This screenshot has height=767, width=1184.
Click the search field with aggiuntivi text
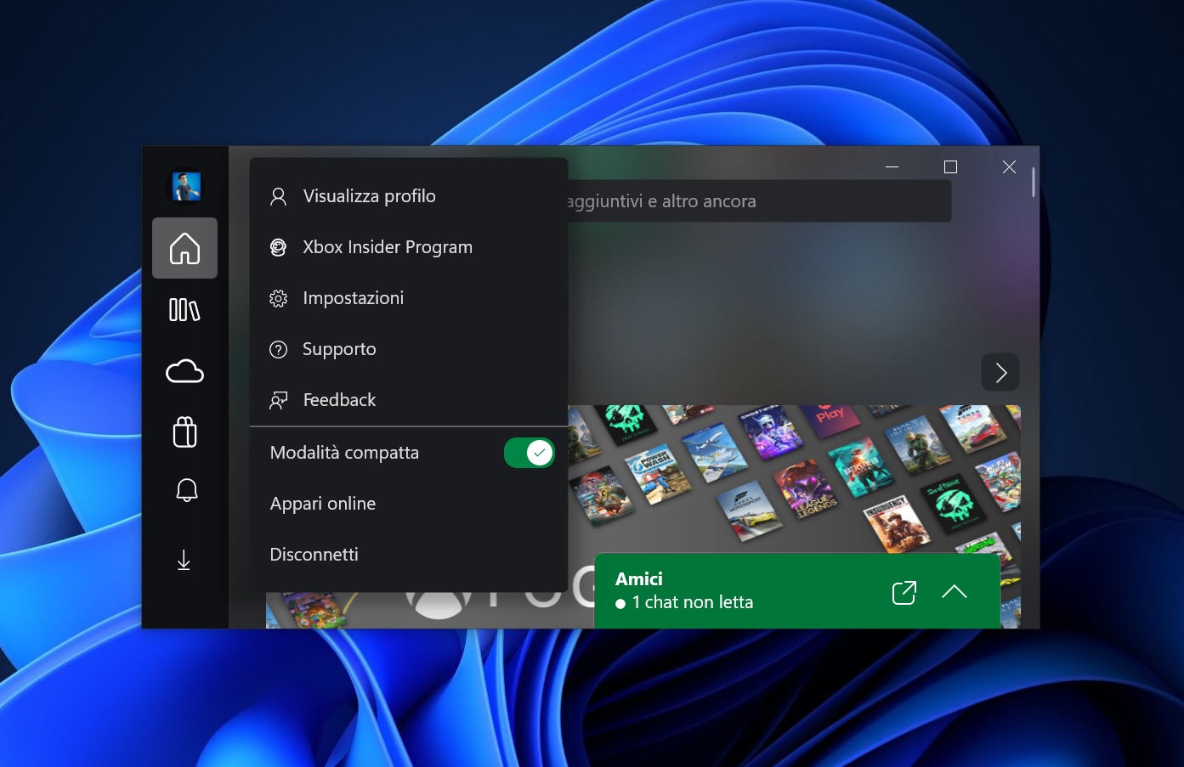point(759,201)
